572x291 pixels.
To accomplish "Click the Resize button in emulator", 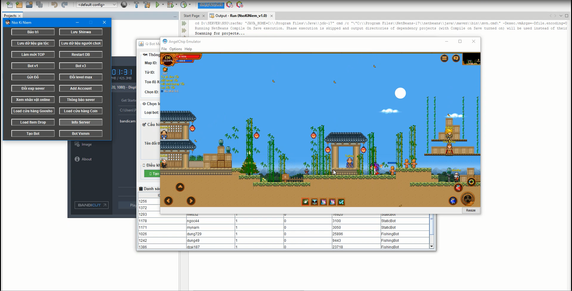I will pyautogui.click(x=471, y=210).
